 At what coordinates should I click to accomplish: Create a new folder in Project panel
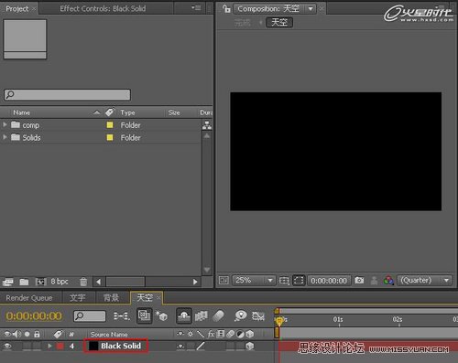coord(24,282)
